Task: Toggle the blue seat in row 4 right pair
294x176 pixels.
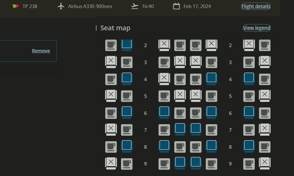Action: click(249, 79)
